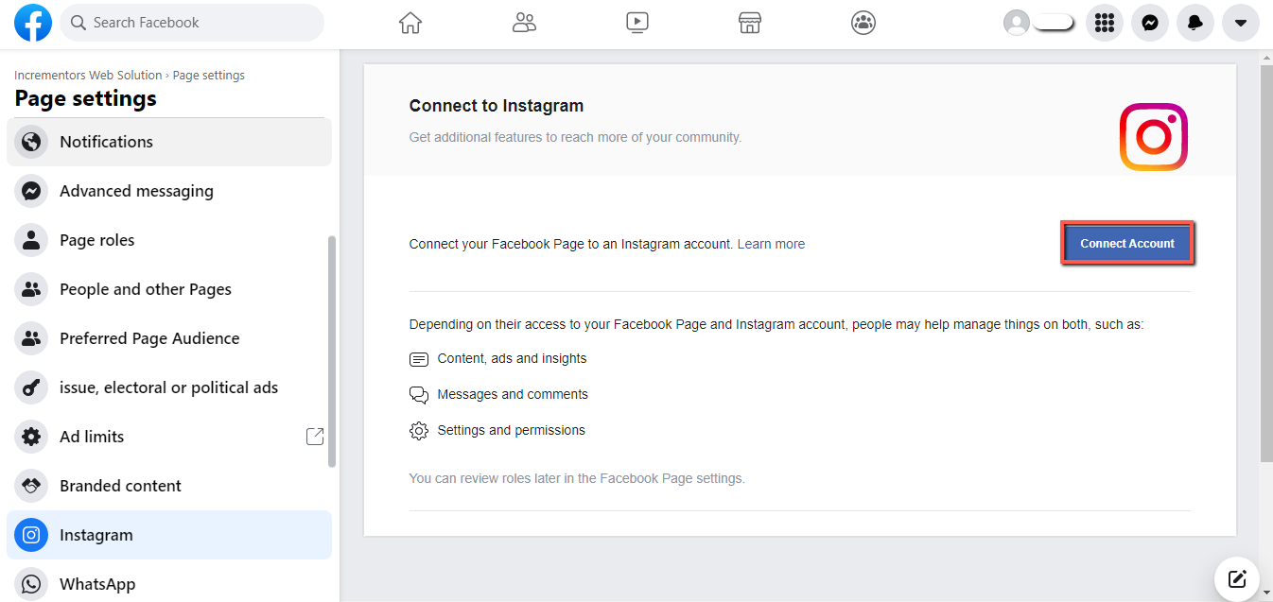
Task: Click the Notifications globe icon
Action: pyautogui.click(x=31, y=142)
